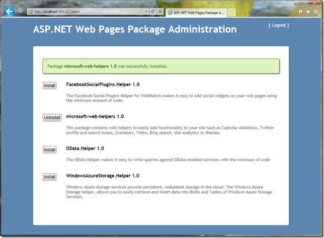Open the Home icon in browser

tap(301, 12)
